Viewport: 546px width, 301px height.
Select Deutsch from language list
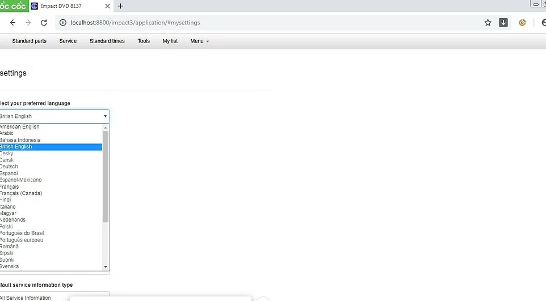click(x=10, y=167)
